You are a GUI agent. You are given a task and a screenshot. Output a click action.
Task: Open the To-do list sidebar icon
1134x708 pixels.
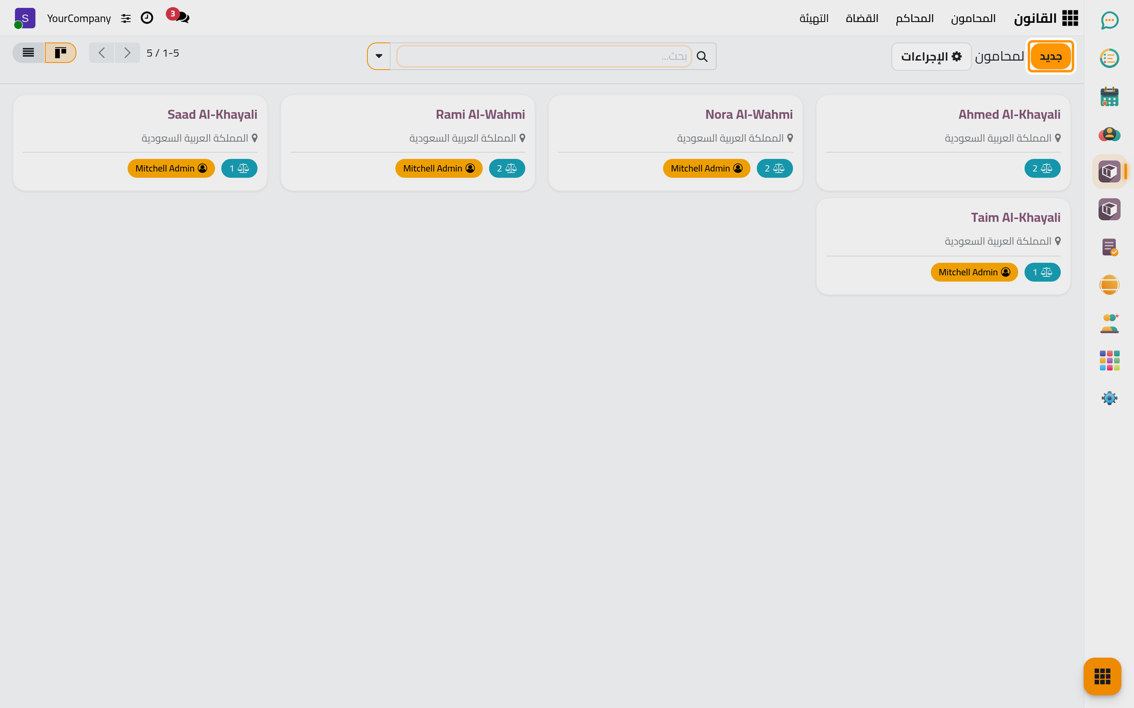coord(1109,58)
